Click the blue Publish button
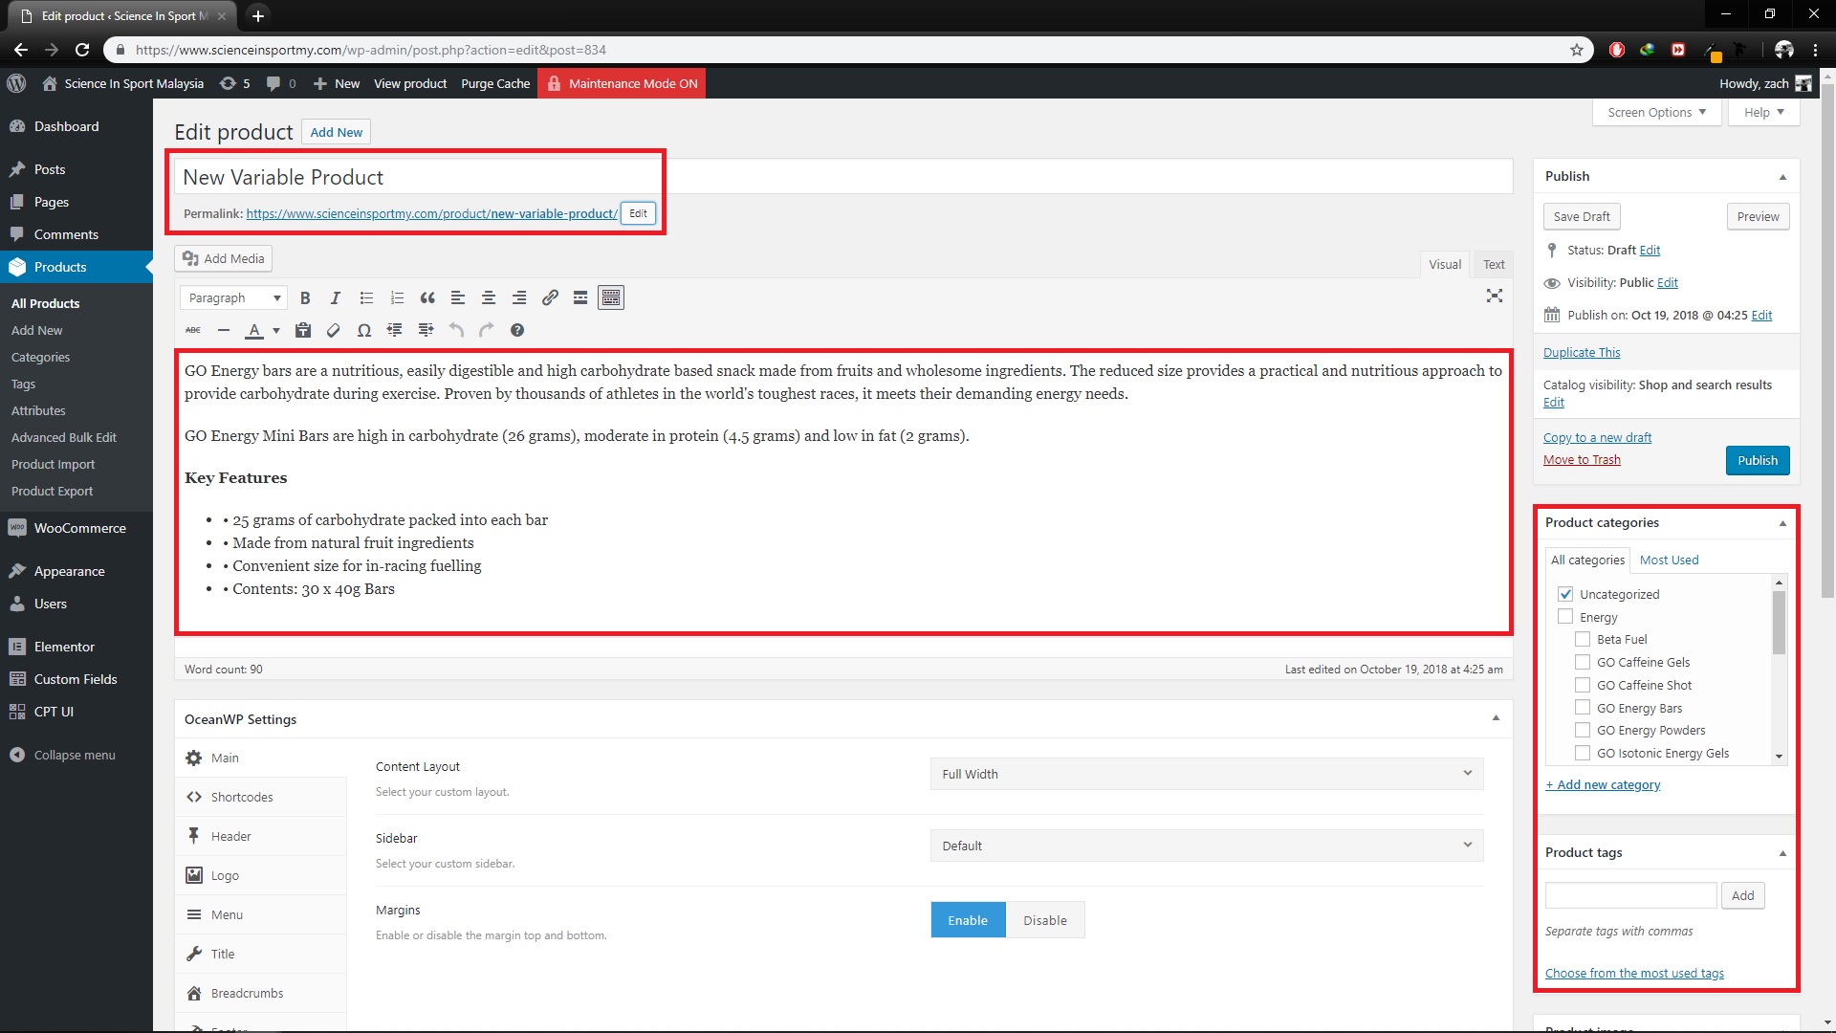Screen dimensions: 1836x1033 [1758, 460]
